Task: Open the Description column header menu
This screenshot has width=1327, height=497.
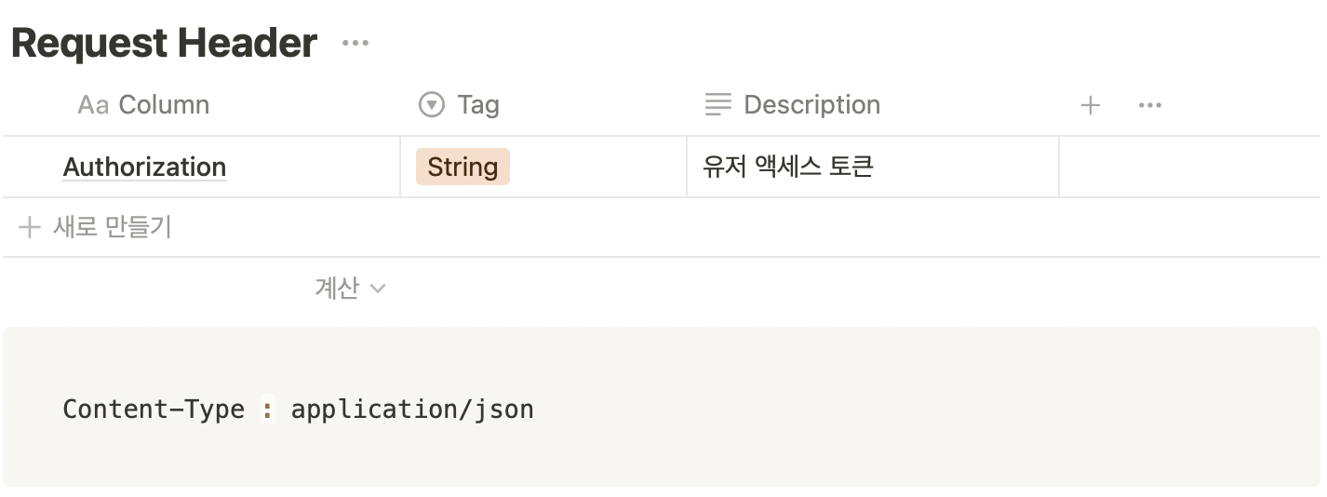Action: (x=811, y=105)
